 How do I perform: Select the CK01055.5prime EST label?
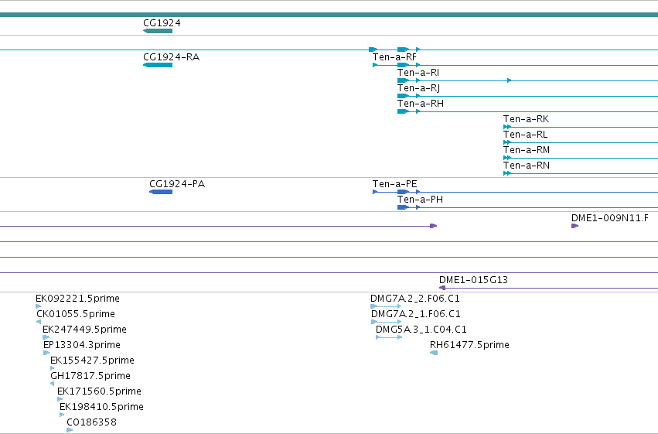point(76,314)
